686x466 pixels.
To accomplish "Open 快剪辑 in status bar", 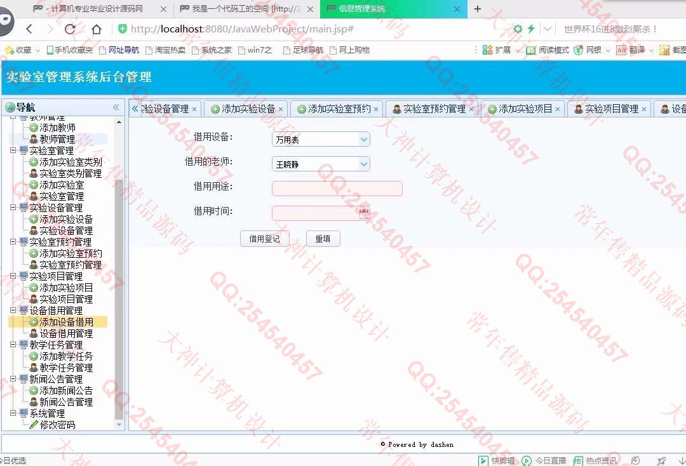I will tap(497, 460).
